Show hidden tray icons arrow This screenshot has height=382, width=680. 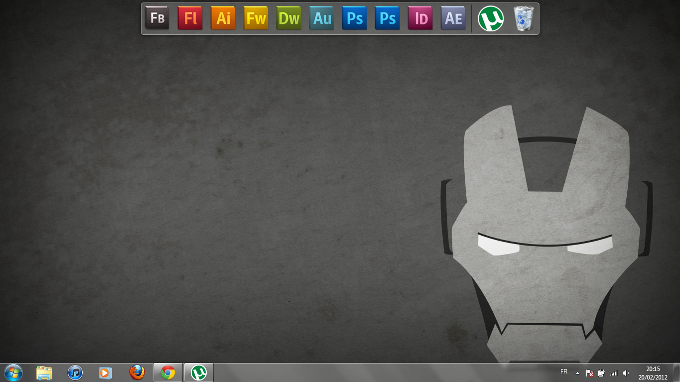coord(577,373)
